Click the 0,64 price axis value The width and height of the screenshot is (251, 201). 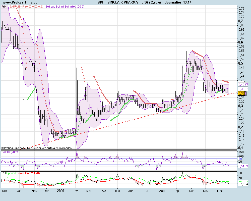(241, 34)
